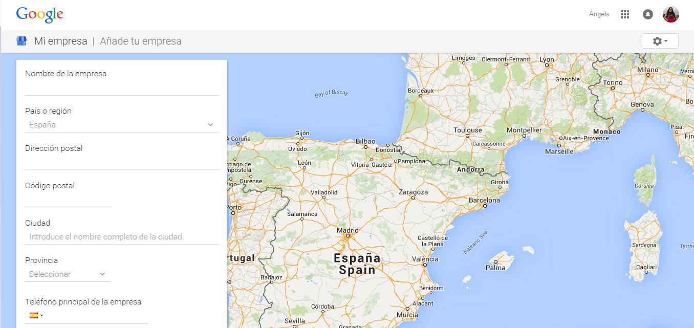Click the user profile avatar
This screenshot has height=328, width=694.
tap(670, 14)
